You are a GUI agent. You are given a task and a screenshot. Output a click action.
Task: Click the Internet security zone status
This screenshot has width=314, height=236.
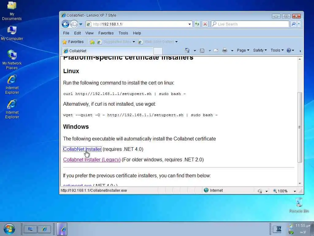213,191
